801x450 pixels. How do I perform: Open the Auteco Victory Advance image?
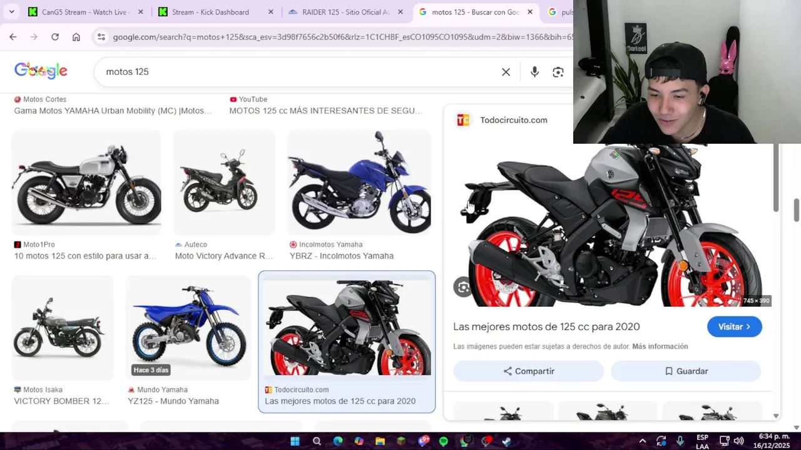coord(224,182)
